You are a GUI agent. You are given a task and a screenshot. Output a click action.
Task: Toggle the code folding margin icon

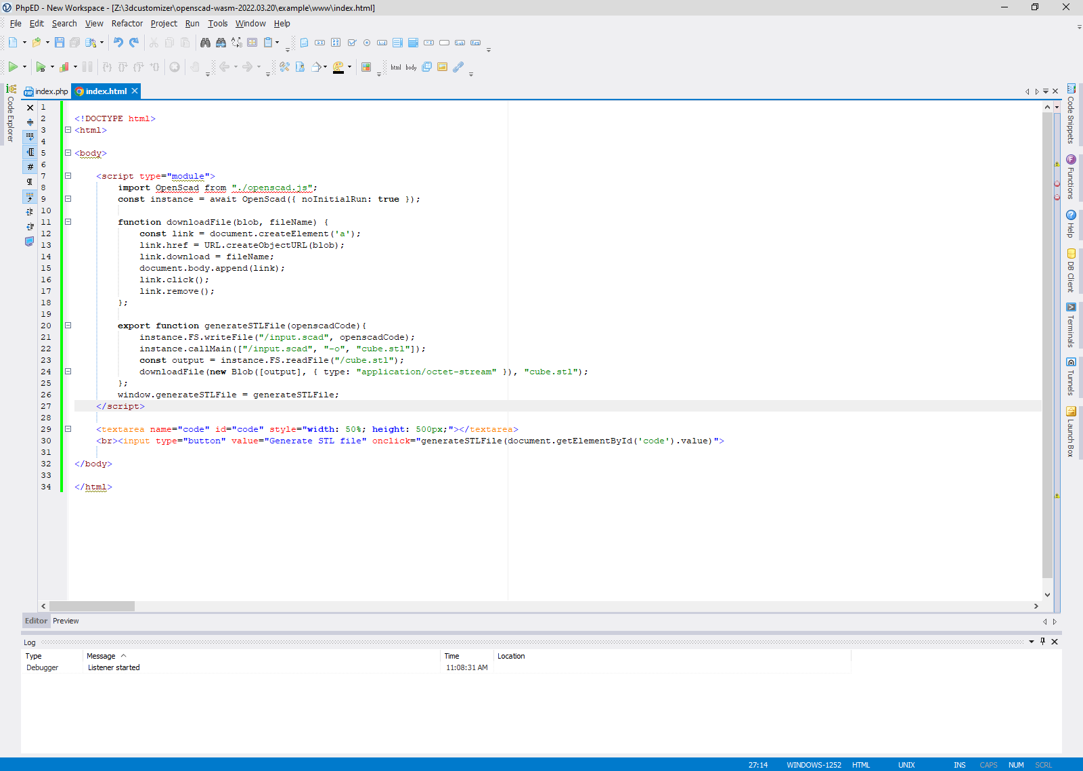click(30, 152)
